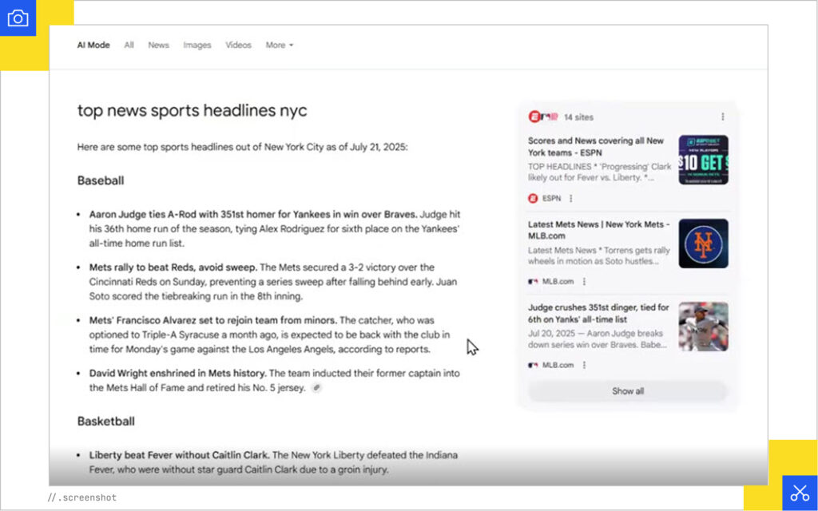Open the three-dot menu on the sites card
Viewport: 818px width, 511px height.
point(723,117)
